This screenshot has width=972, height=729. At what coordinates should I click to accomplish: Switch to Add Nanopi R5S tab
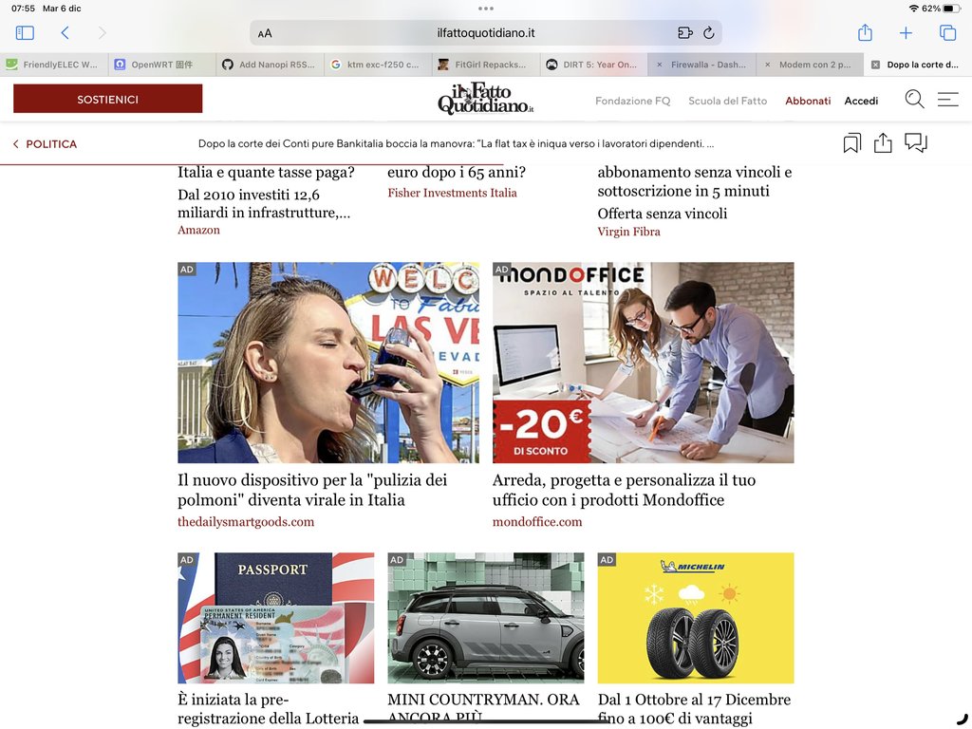coord(270,65)
